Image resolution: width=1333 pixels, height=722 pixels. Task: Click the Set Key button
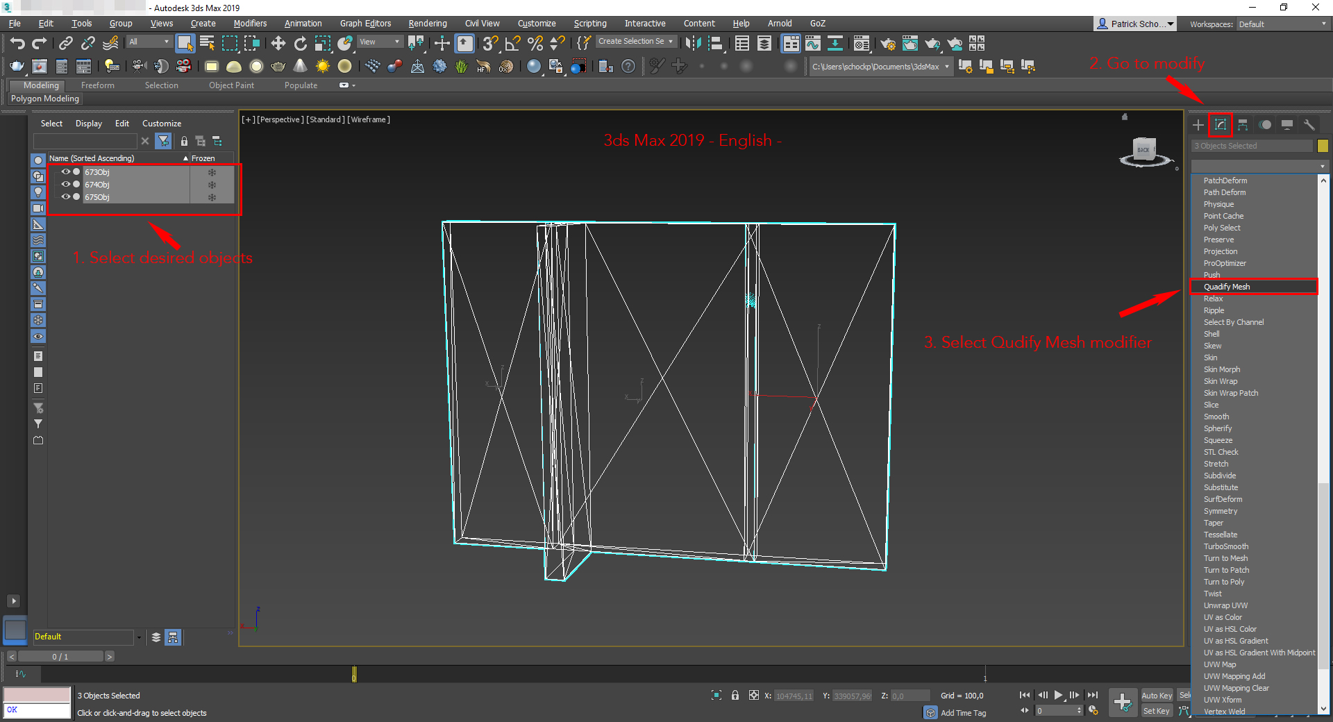pos(1156,711)
